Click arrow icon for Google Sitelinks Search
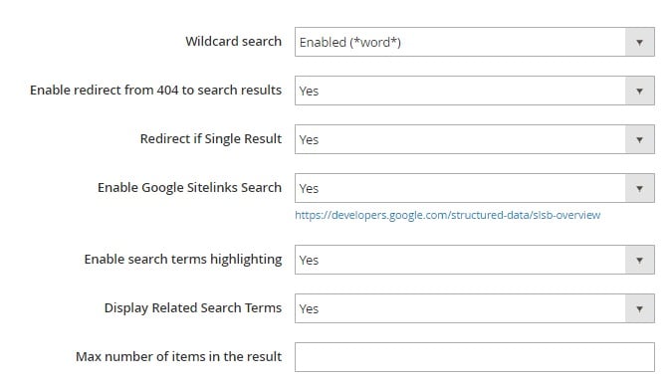Viewport: 672px width, 381px height. [x=639, y=188]
